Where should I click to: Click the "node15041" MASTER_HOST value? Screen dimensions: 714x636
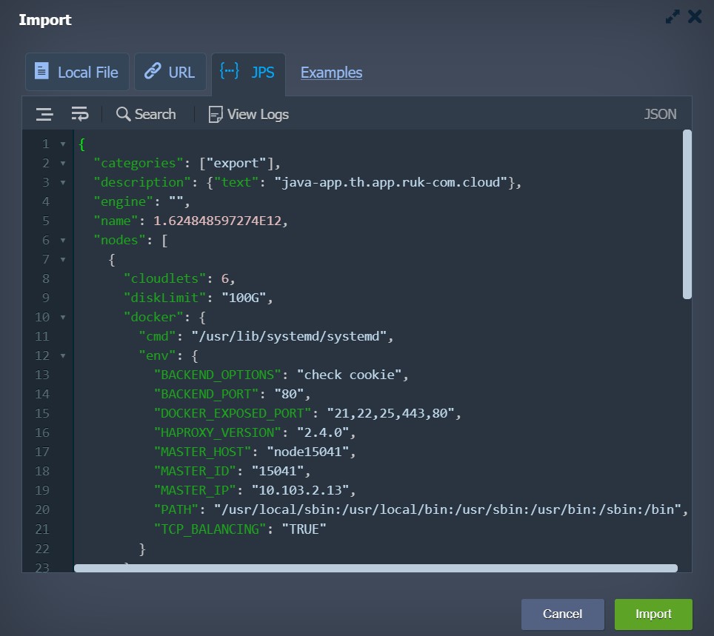(308, 452)
